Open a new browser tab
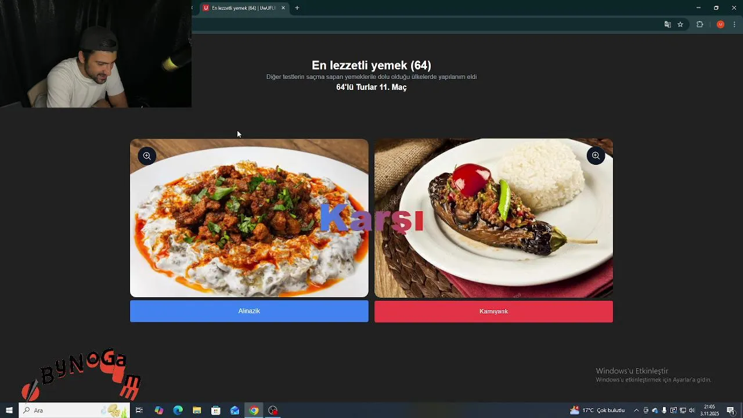 click(x=297, y=8)
